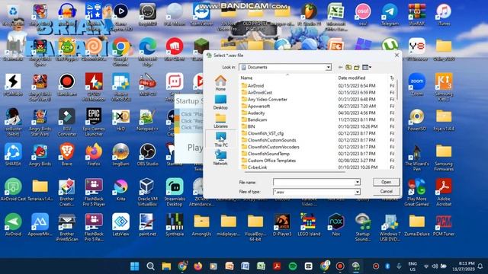Image resolution: width=488 pixels, height=274 pixels.
Task: Select the Google Chrome desktop icon
Action: tap(120, 52)
